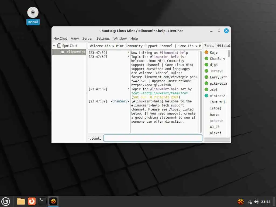Screen dimensions: 276x207
Task: Click the message input box
Action: click(153, 138)
